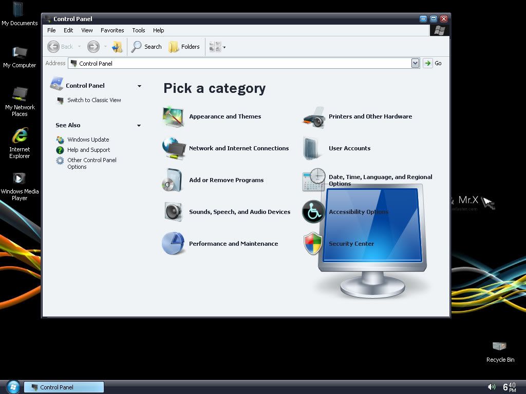Open the Network and Internet Connections icon
Image resolution: width=526 pixels, height=394 pixels.
coord(174,148)
